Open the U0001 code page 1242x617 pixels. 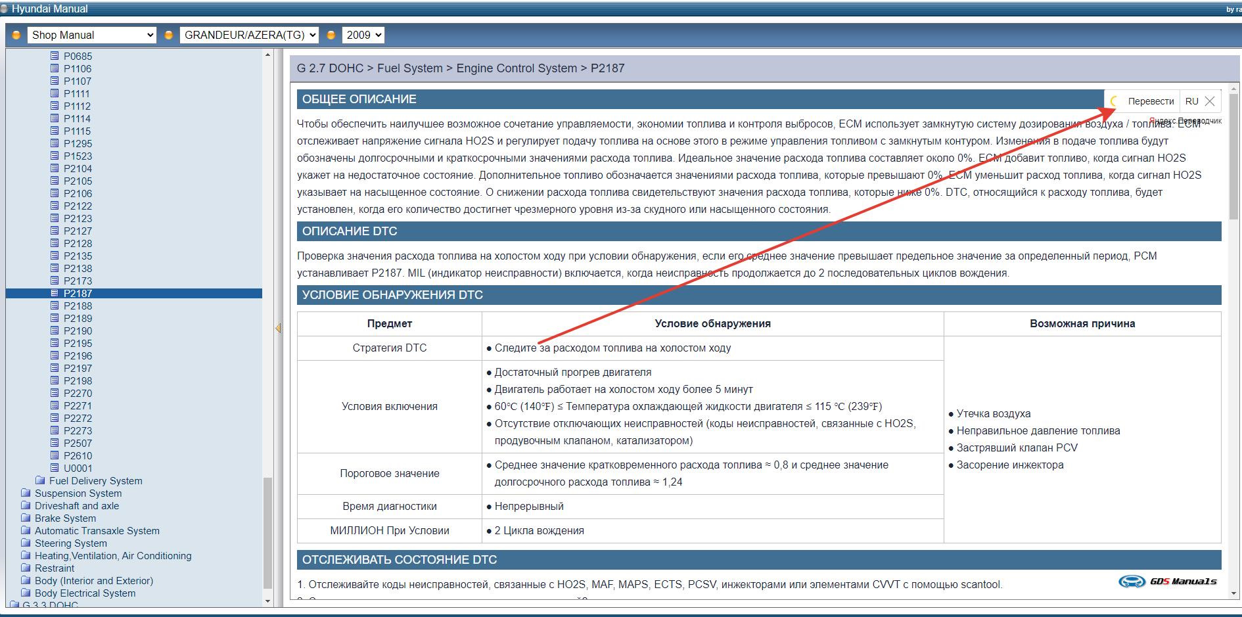coord(78,468)
